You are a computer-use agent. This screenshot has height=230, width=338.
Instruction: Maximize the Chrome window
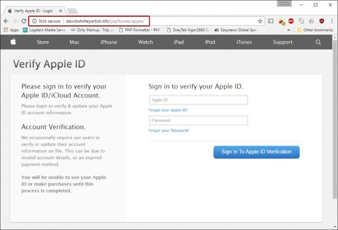click(x=315, y=5)
